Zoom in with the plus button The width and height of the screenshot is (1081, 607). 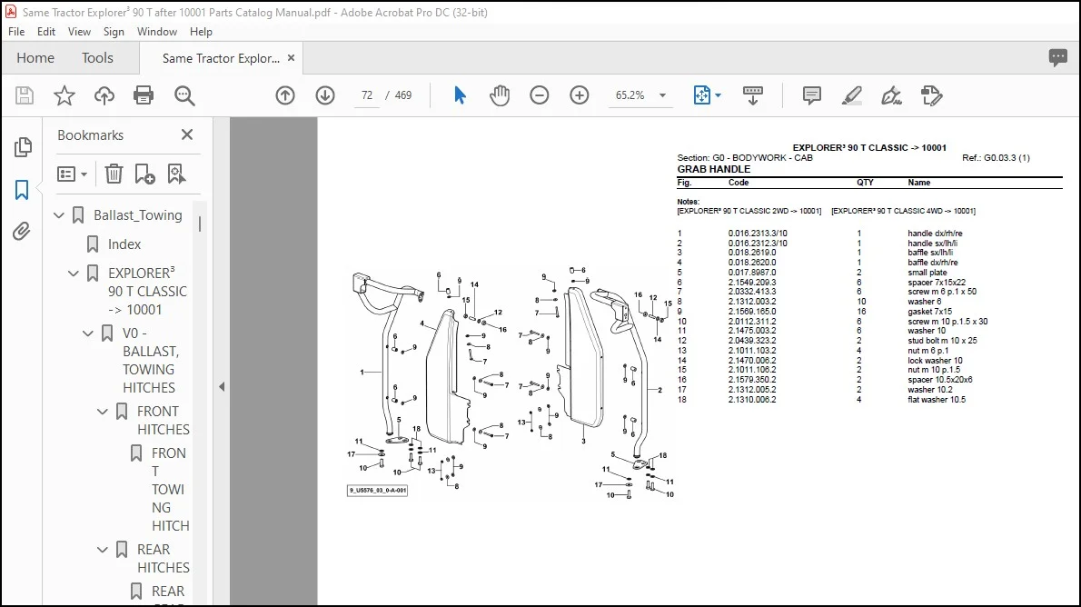tap(580, 95)
